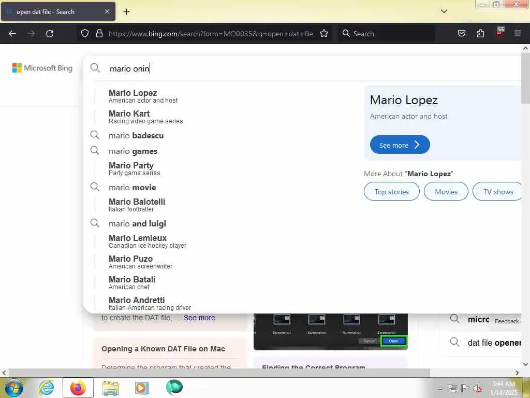The image size is (530, 398).
Task: Click the network tray icon
Action: [x=452, y=388]
